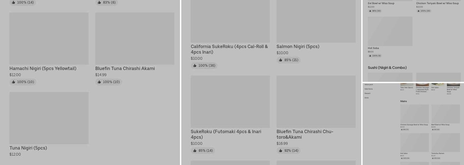The width and height of the screenshot is (464, 165).
Task: Select the Drink category in sidebar
Action: [367, 98]
